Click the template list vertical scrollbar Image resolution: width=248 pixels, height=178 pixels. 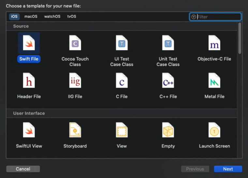click(240, 38)
